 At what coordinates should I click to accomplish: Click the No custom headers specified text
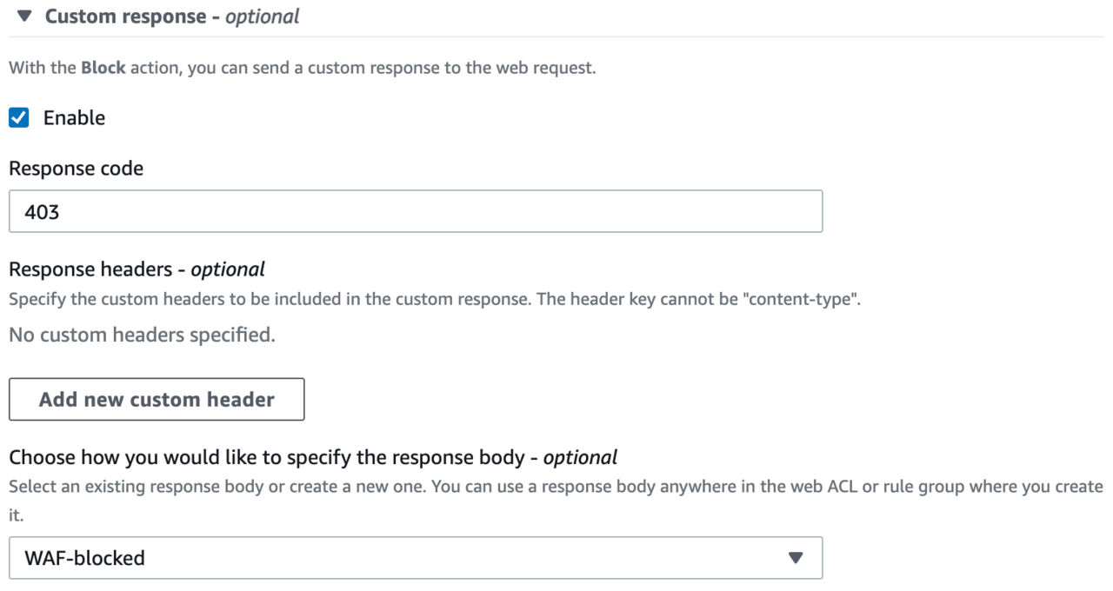pos(142,335)
